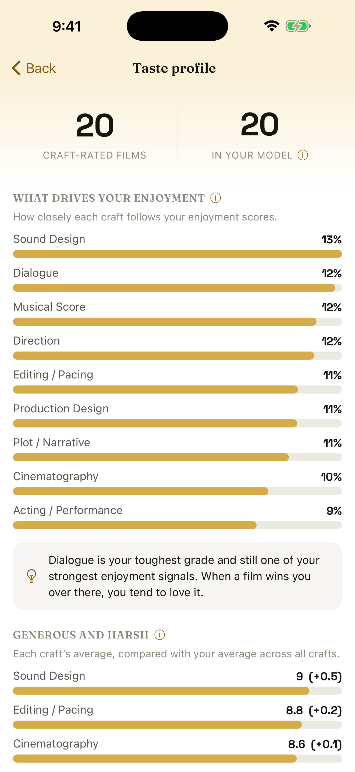355x772 pixels.
Task: Open info icon beside Generous and Harsh
Action: pyautogui.click(x=159, y=634)
